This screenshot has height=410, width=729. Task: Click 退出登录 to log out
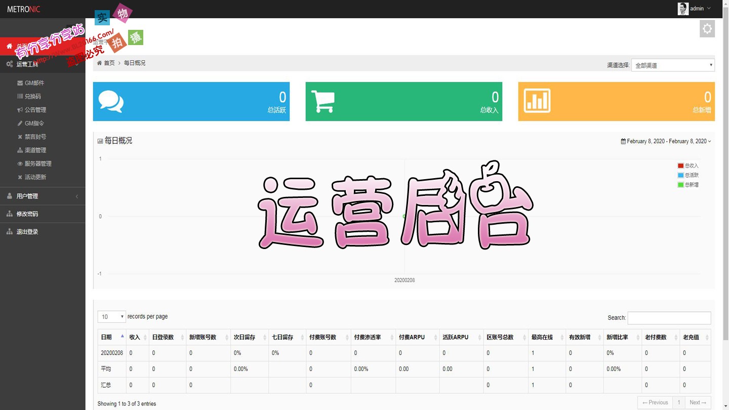pos(27,231)
